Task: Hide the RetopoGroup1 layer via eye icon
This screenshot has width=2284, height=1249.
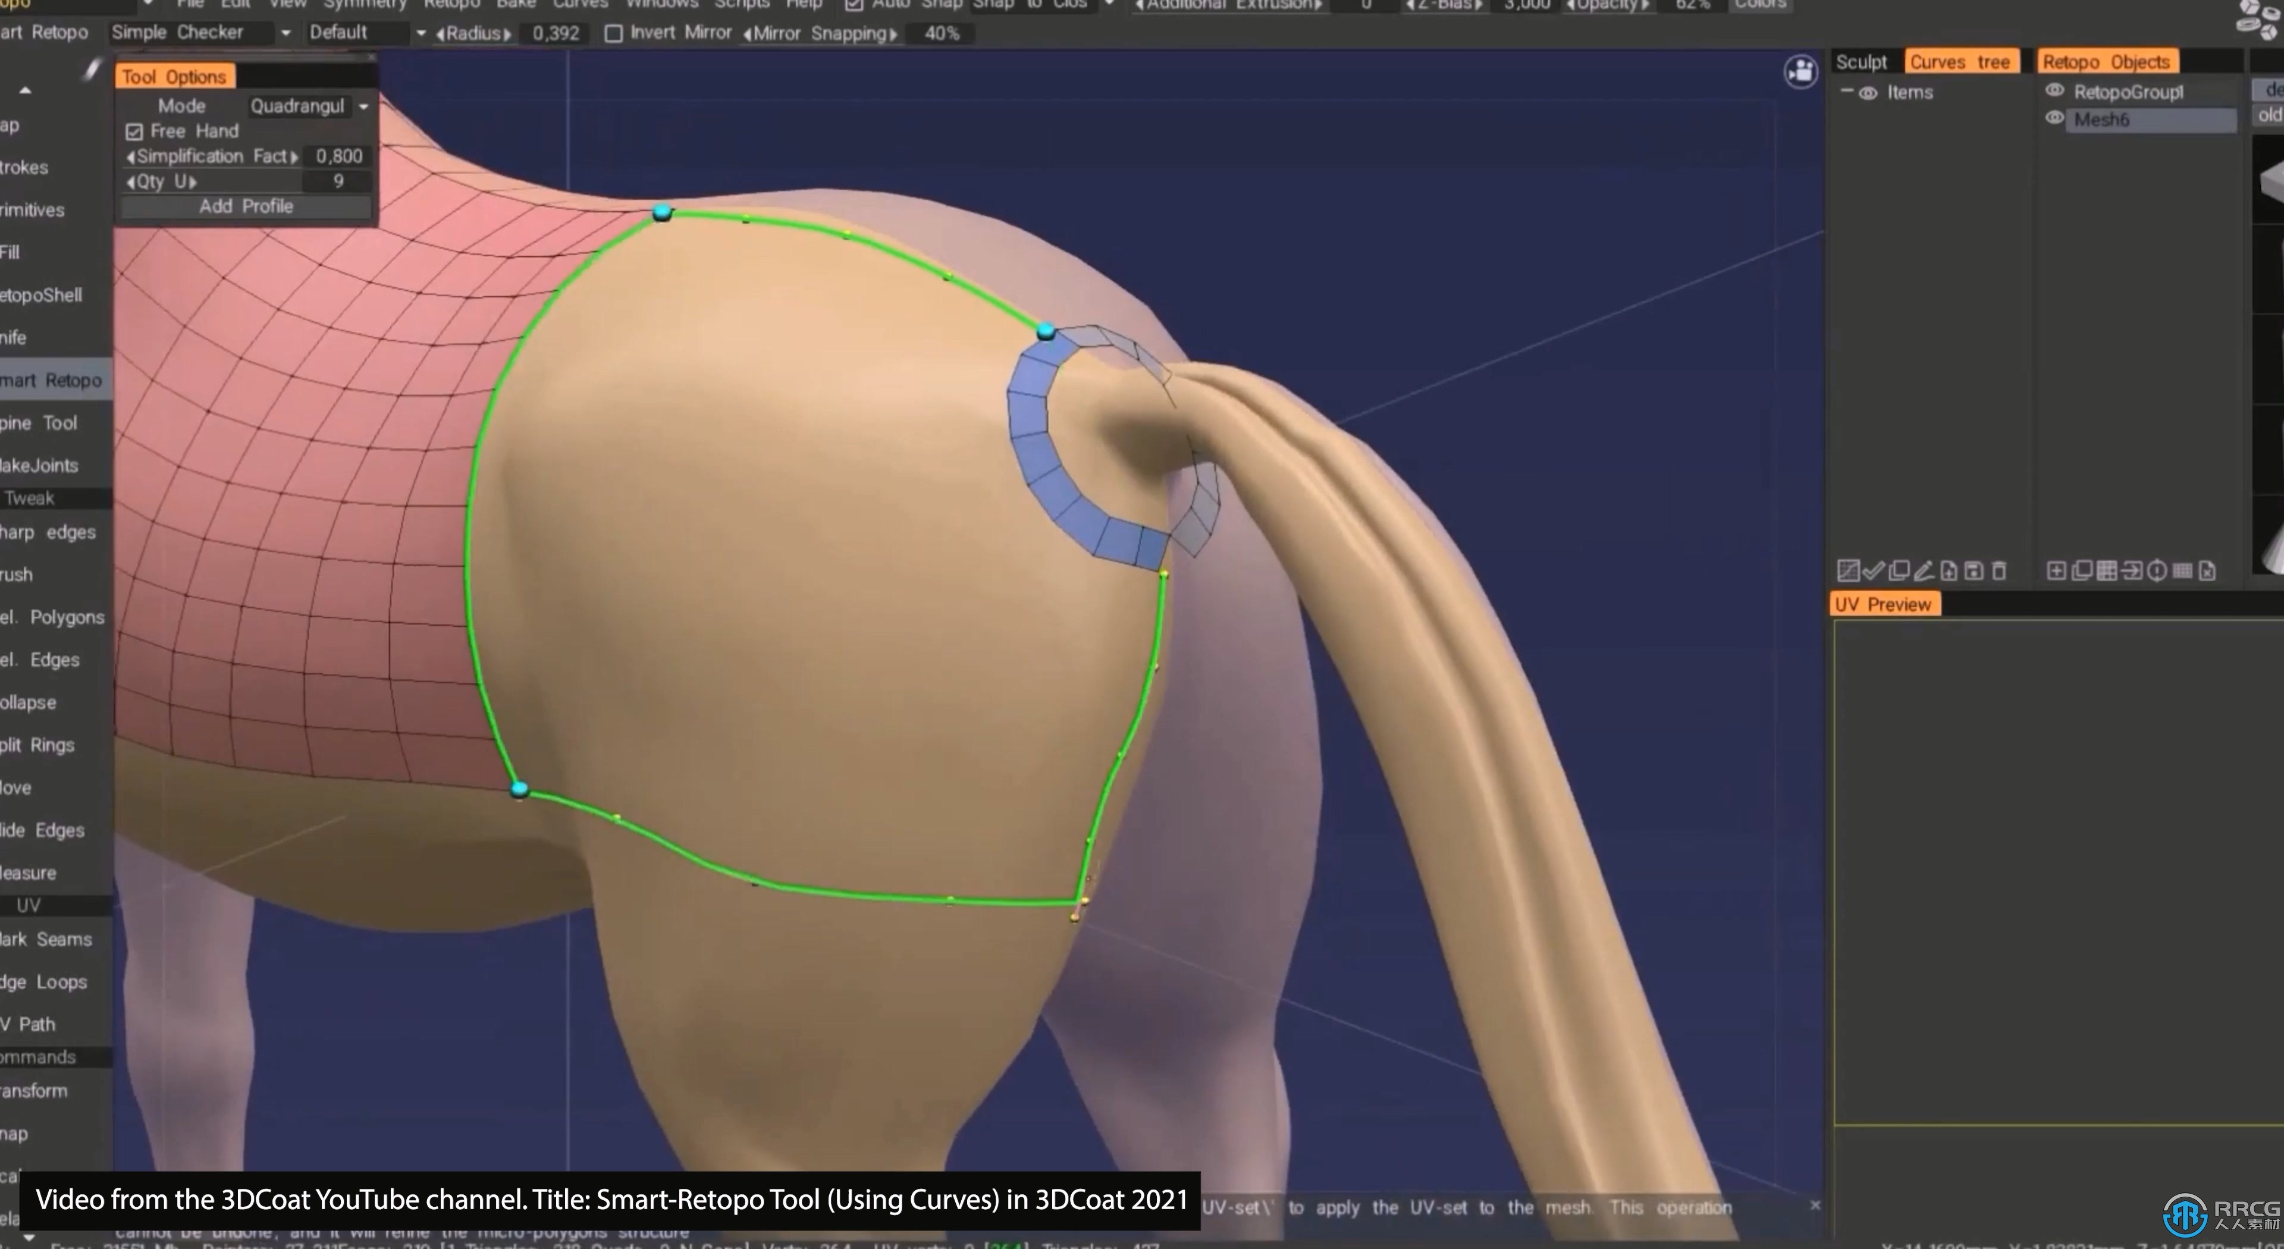Action: coord(2054,90)
